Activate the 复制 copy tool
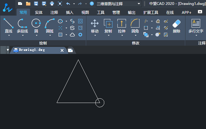Viewport: 206px width, 129px height. click(x=108, y=26)
